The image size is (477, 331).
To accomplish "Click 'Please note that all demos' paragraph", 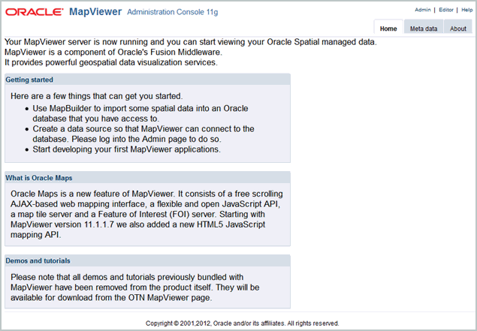I will click(134, 287).
